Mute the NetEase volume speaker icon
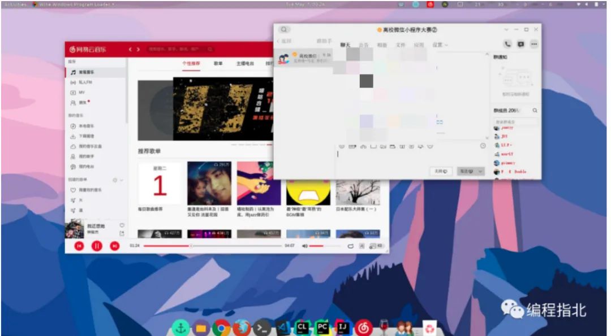 (x=305, y=246)
